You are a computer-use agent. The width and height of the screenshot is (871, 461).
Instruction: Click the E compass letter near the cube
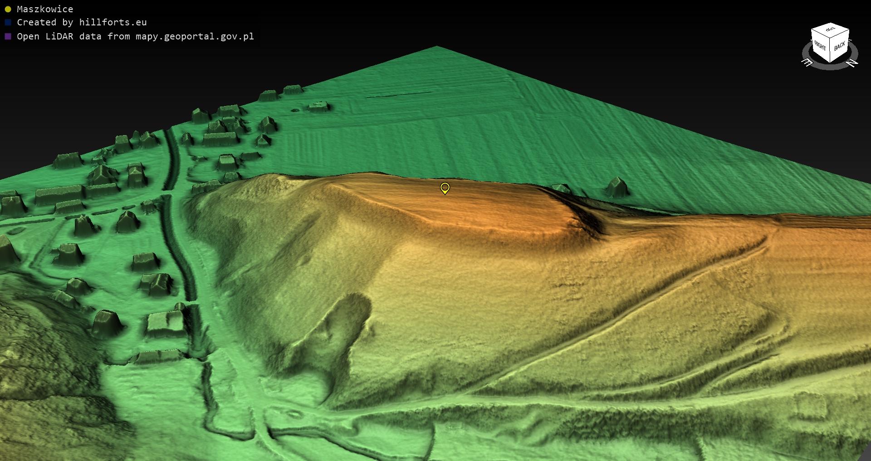point(807,63)
